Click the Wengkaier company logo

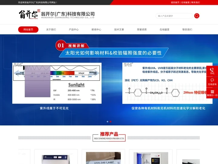[29, 14]
